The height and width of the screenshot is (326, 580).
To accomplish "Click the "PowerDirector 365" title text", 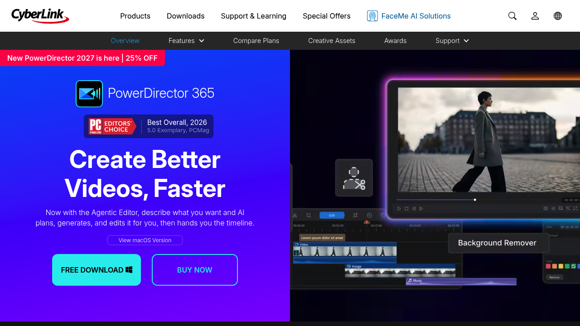I will pyautogui.click(x=161, y=93).
